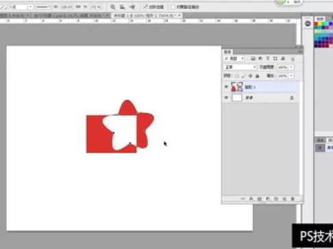Viewport: 333px width, 249px height.
Task: Click the pixel layer filter icon
Action: 253,59
